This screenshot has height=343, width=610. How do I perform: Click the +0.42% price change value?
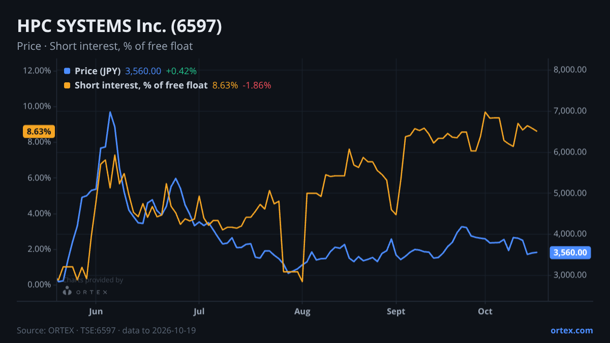pyautogui.click(x=181, y=71)
